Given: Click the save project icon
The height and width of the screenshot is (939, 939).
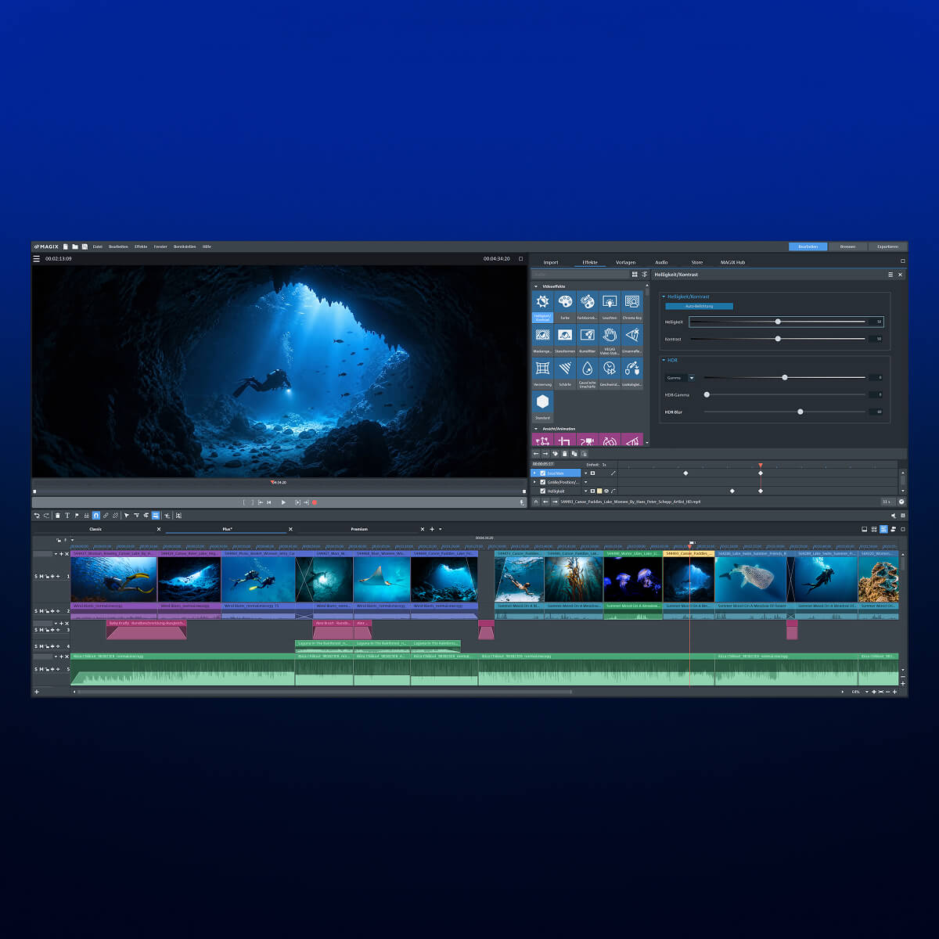Looking at the screenshot, I should 85,246.
